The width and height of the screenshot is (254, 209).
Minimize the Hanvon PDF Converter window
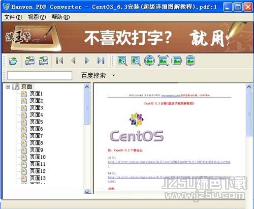click(x=228, y=7)
